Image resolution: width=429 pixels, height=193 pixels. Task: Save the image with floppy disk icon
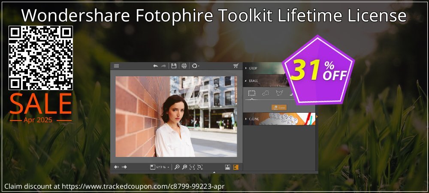point(174,66)
